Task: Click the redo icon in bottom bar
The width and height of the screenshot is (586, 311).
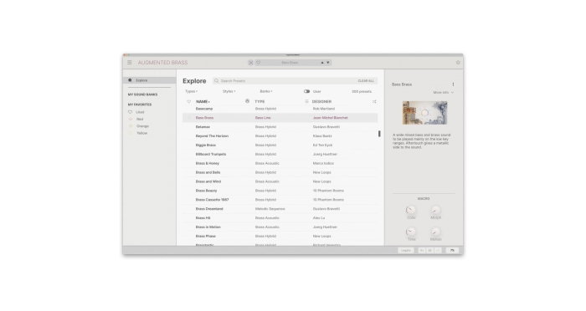Action: point(438,251)
